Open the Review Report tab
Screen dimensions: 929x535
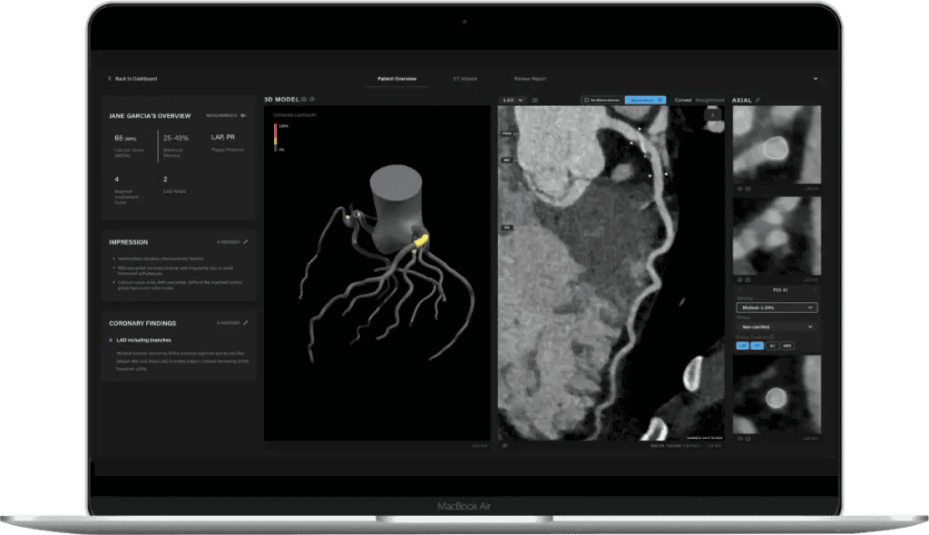530,79
